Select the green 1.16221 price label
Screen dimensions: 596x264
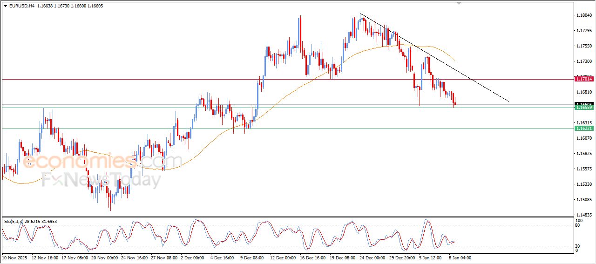[583, 128]
